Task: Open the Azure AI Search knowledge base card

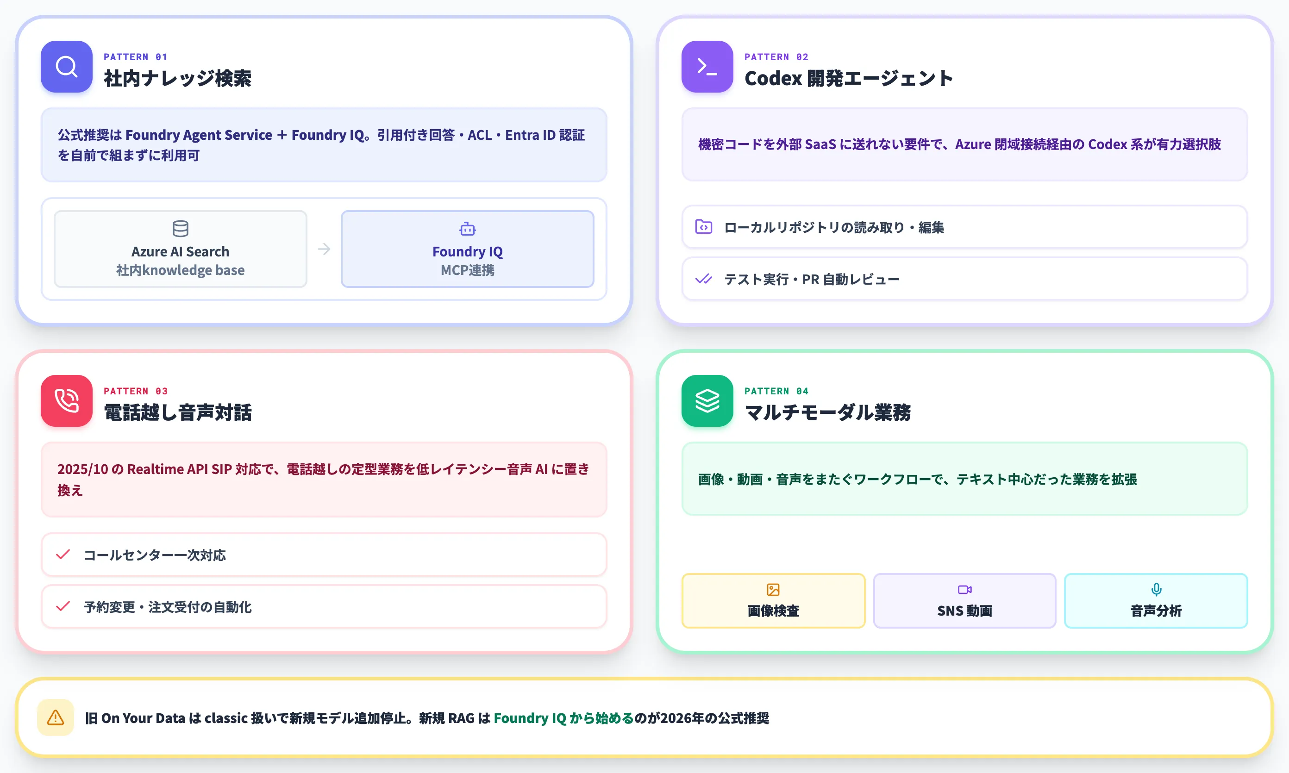Action: coord(180,249)
